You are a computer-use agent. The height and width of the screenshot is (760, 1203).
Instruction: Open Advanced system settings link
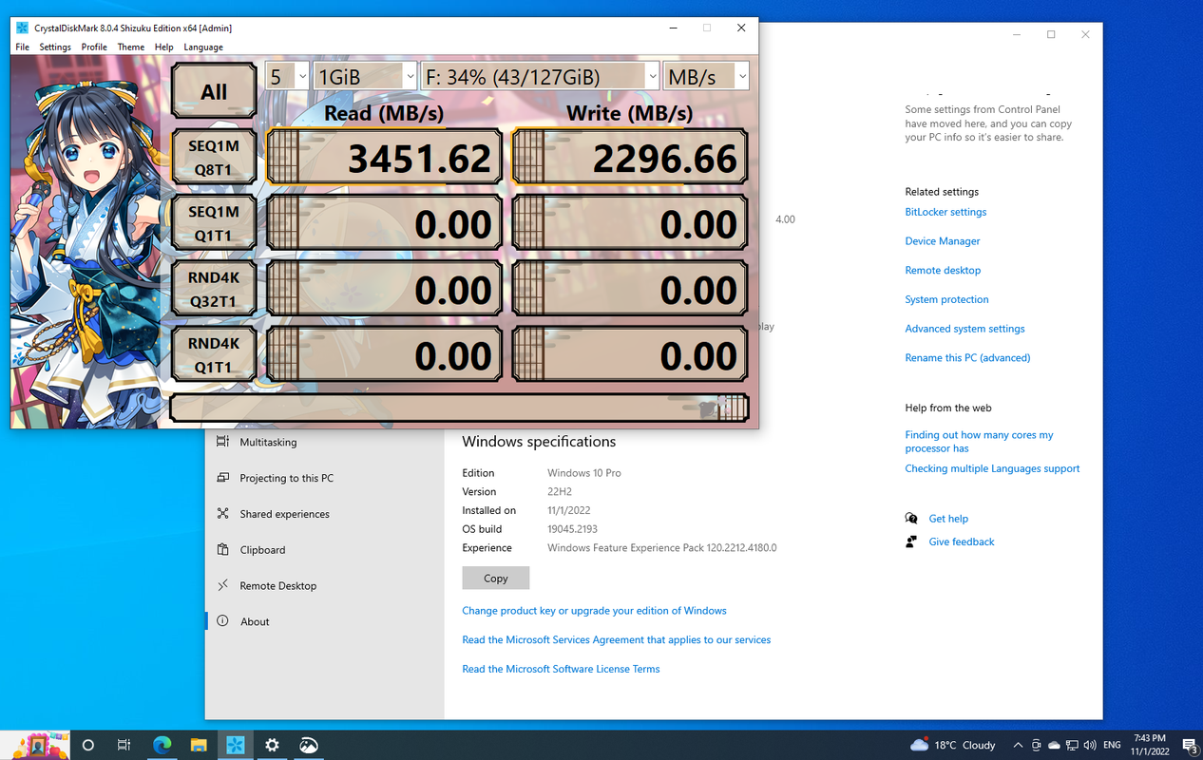964,329
